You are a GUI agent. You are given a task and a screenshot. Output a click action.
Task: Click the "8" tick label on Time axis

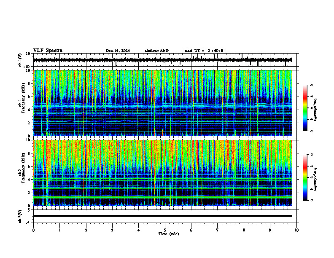pyautogui.click(x=244, y=230)
